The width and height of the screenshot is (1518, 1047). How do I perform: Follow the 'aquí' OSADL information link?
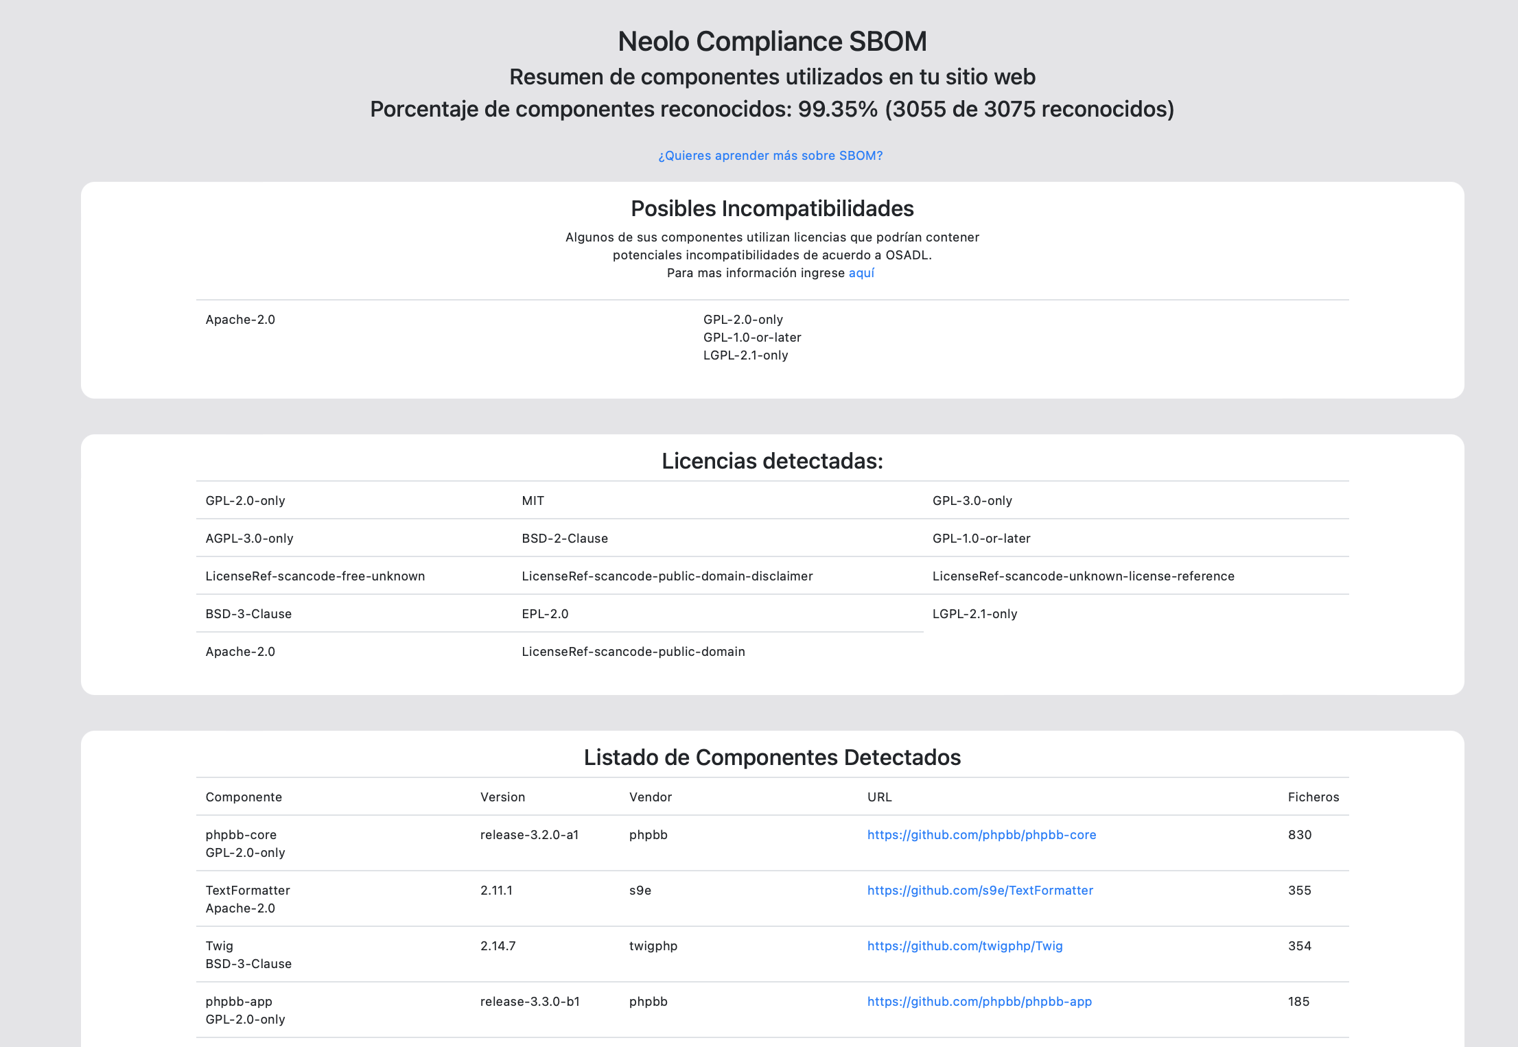861,273
